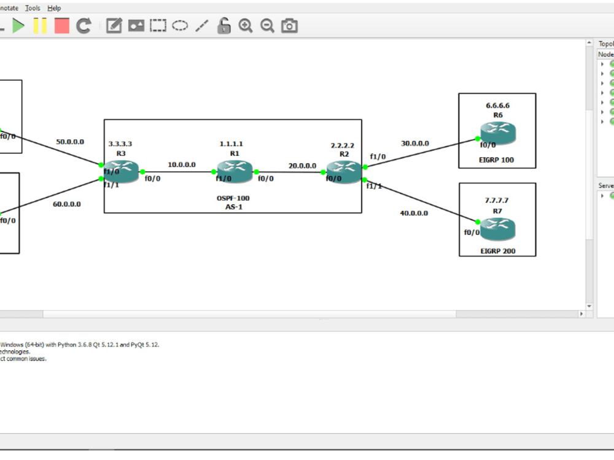This screenshot has height=460, width=614.
Task: Suspend all devices using yellow pause icon
Action: [40, 25]
